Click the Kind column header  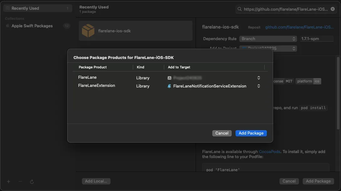(140, 67)
